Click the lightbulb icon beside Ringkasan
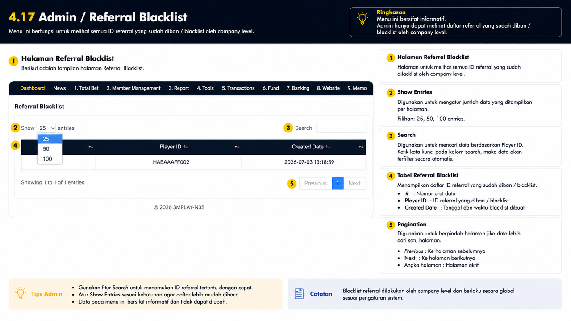Image resolution: width=571 pixels, height=321 pixels. click(x=362, y=19)
